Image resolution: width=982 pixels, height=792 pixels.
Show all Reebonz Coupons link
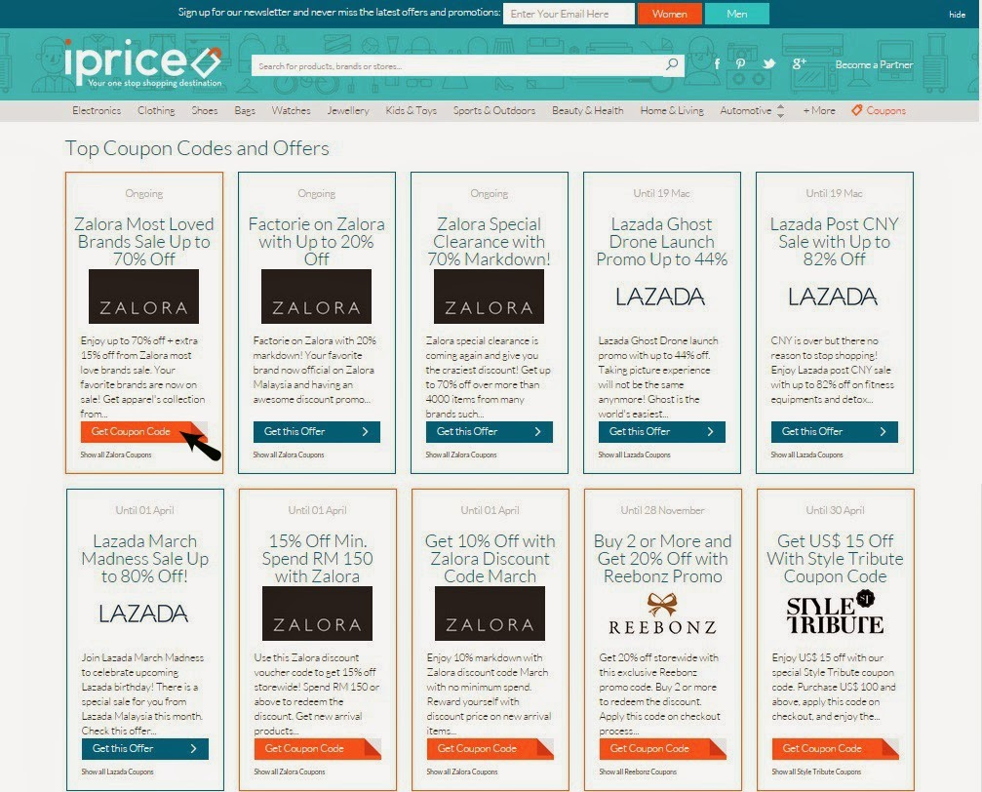(x=638, y=772)
